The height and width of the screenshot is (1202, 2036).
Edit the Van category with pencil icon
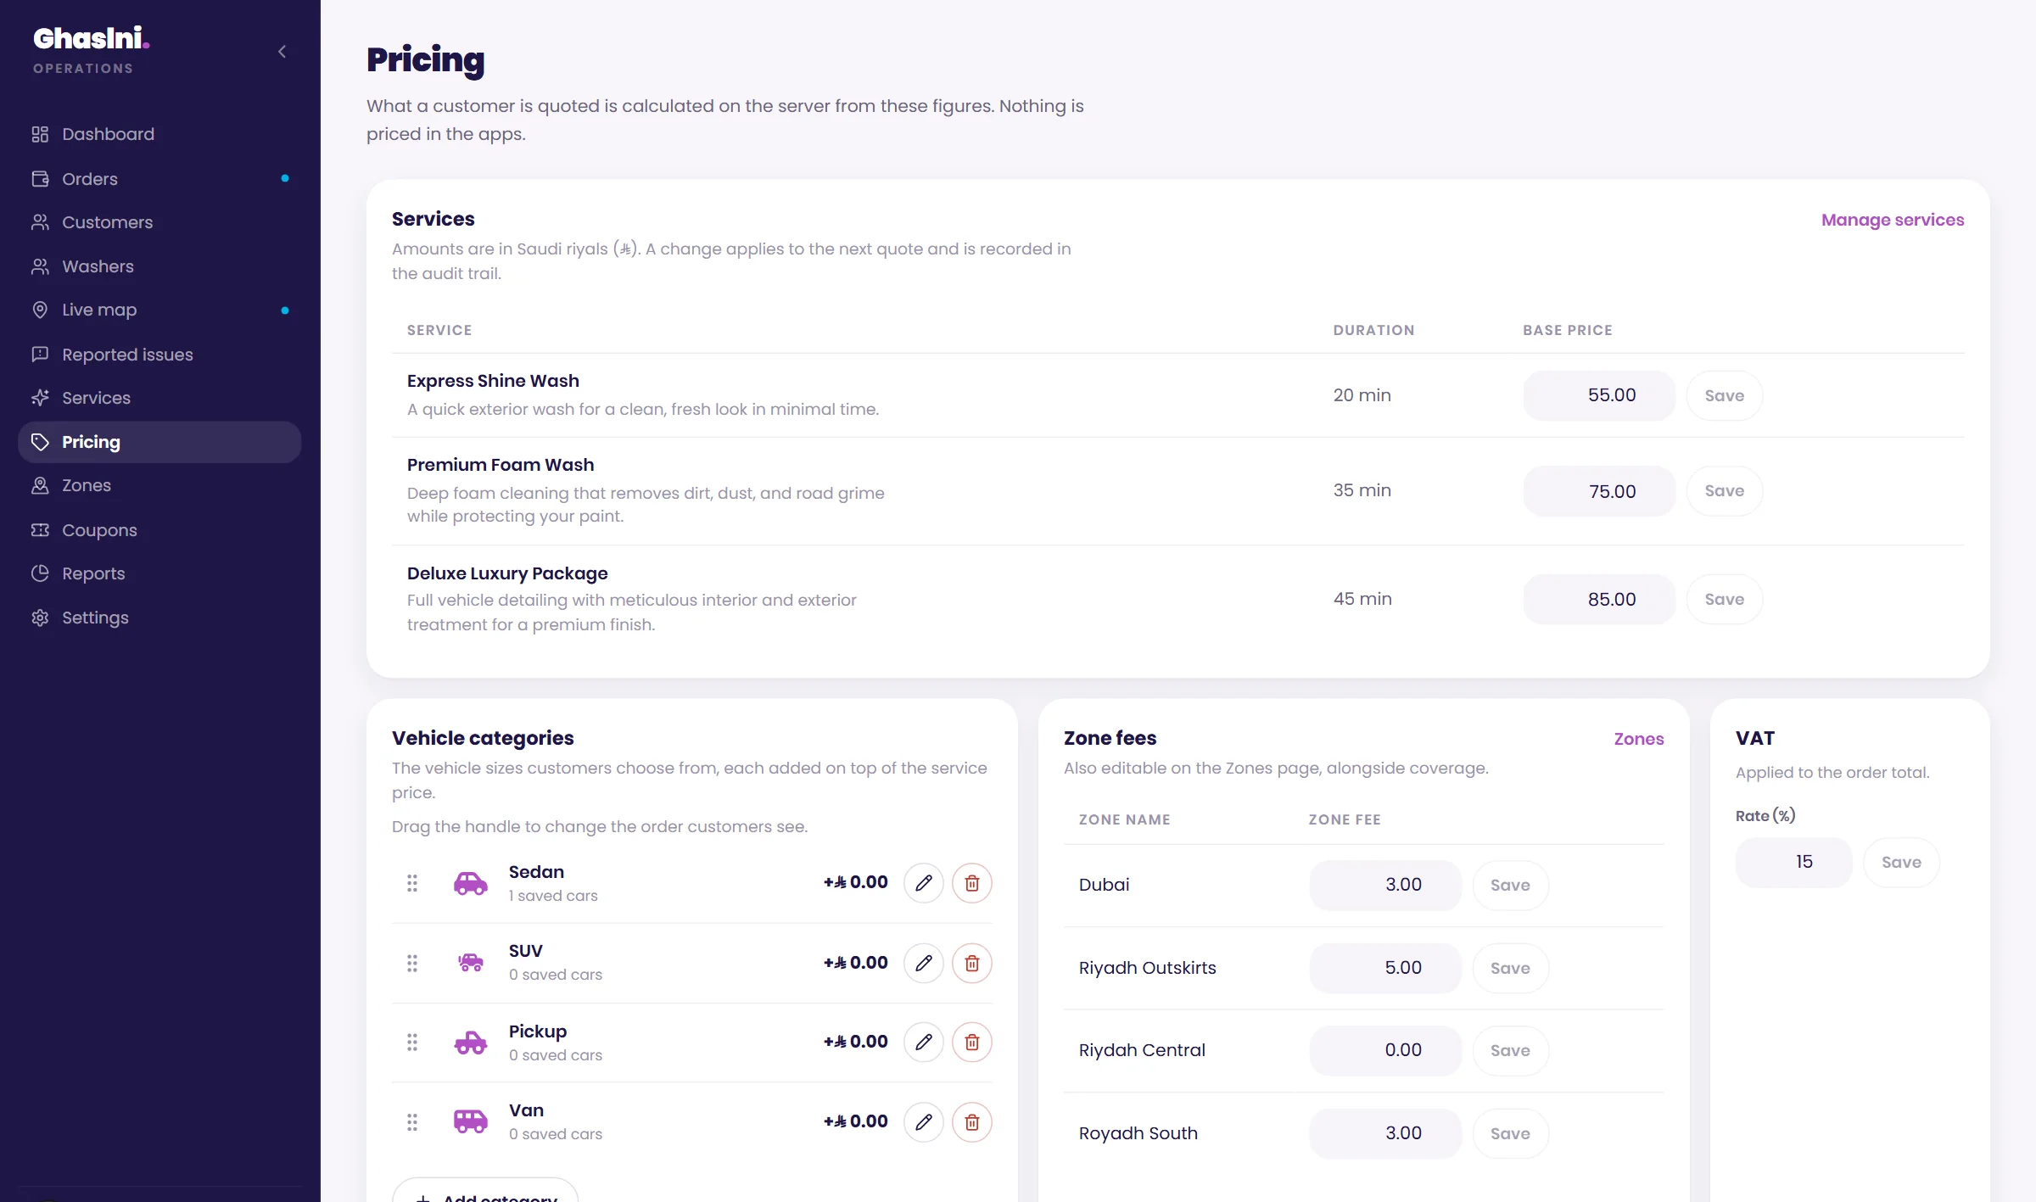coord(924,1122)
